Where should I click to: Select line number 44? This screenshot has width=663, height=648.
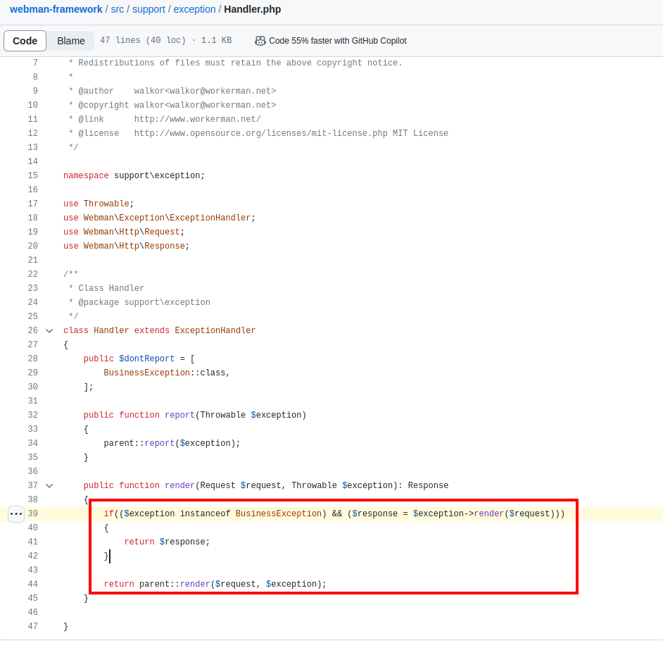coord(33,584)
